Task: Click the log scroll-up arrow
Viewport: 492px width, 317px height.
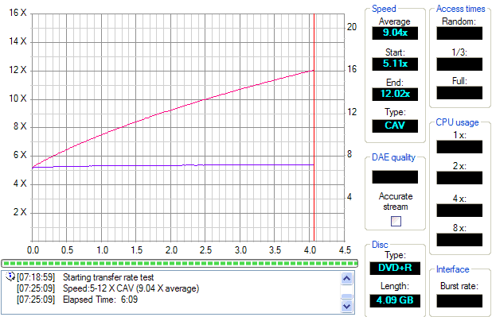Action: (347, 278)
